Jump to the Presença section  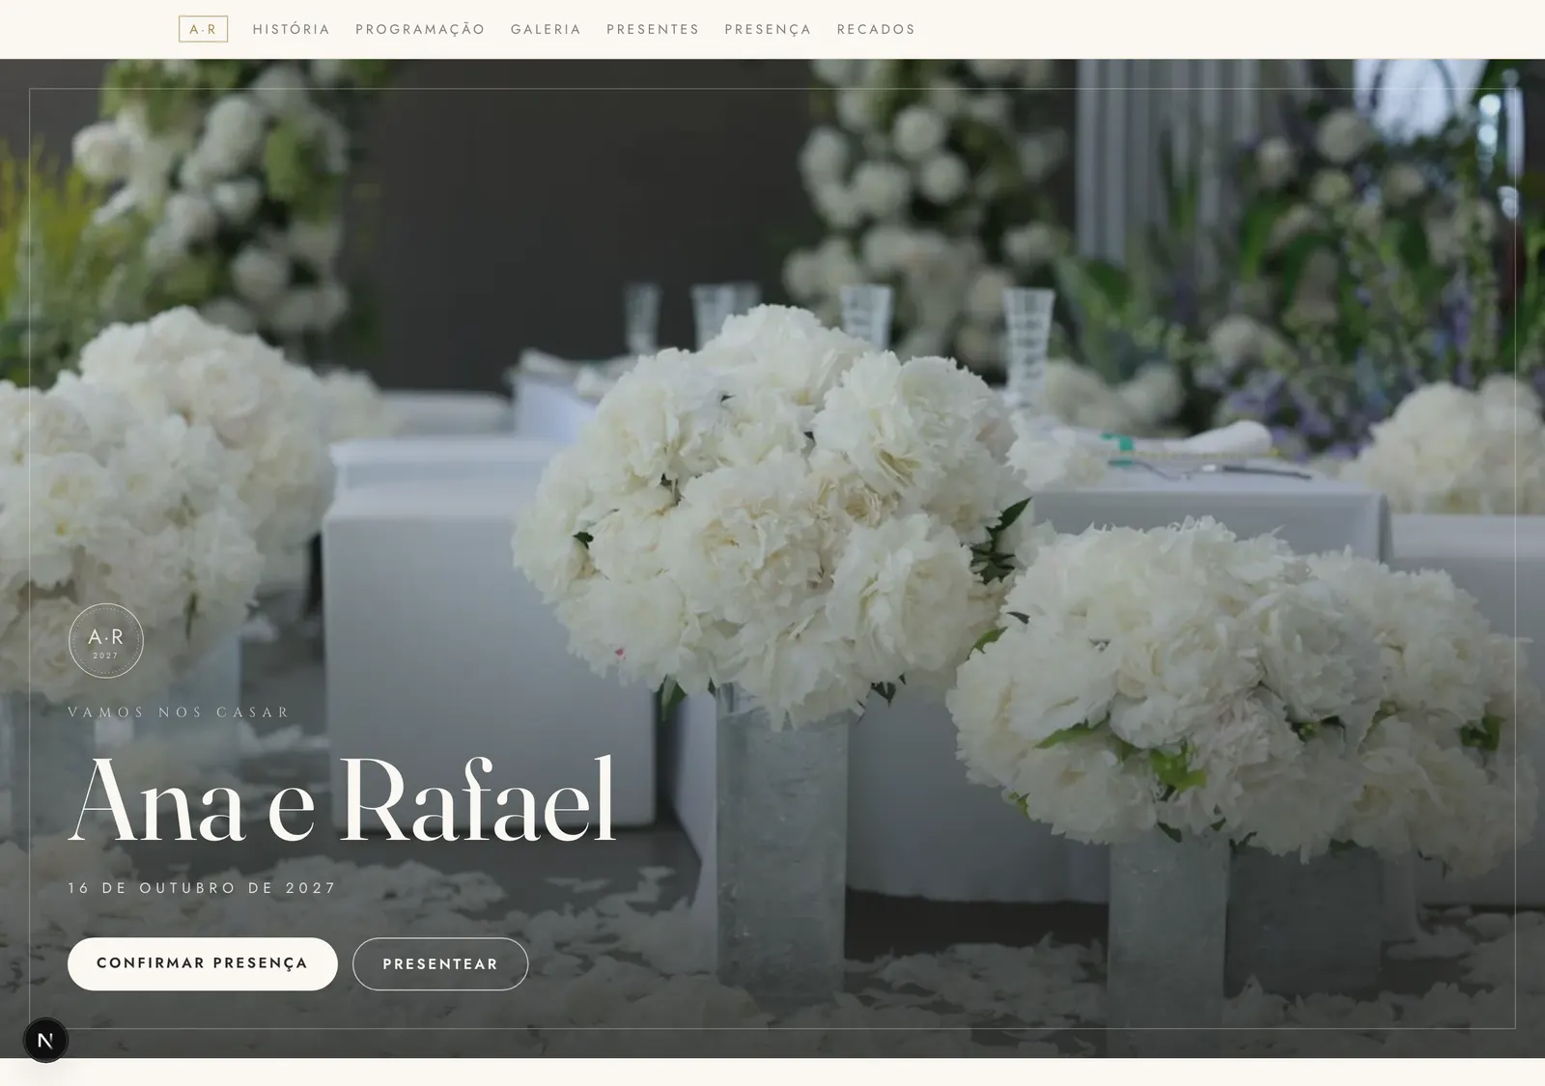(768, 29)
